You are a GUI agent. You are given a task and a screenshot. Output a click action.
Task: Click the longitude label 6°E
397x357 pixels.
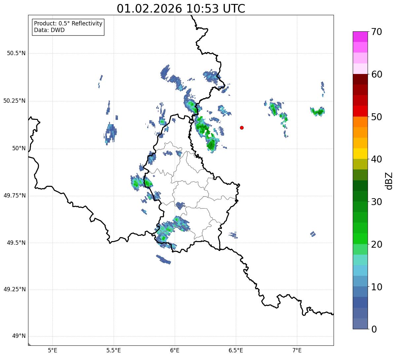click(175, 350)
